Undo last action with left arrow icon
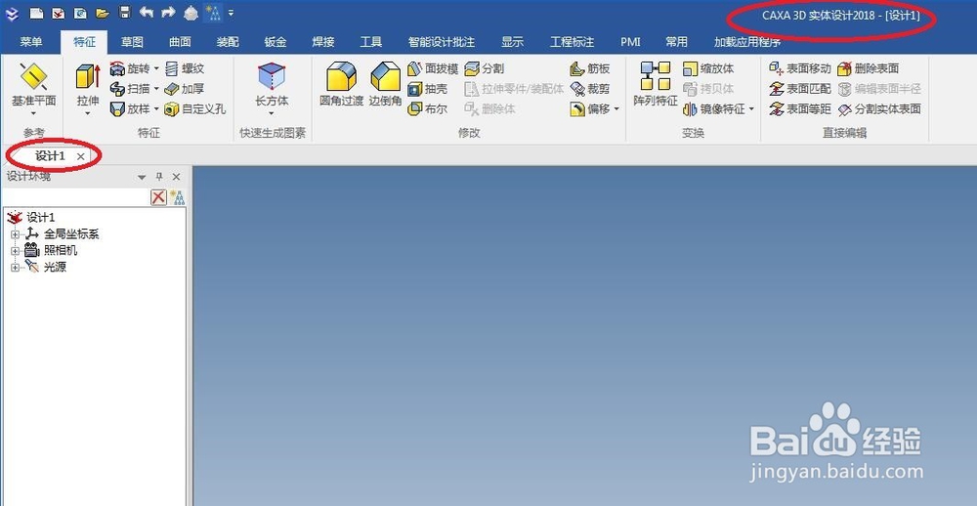This screenshot has height=506, width=977. click(147, 12)
